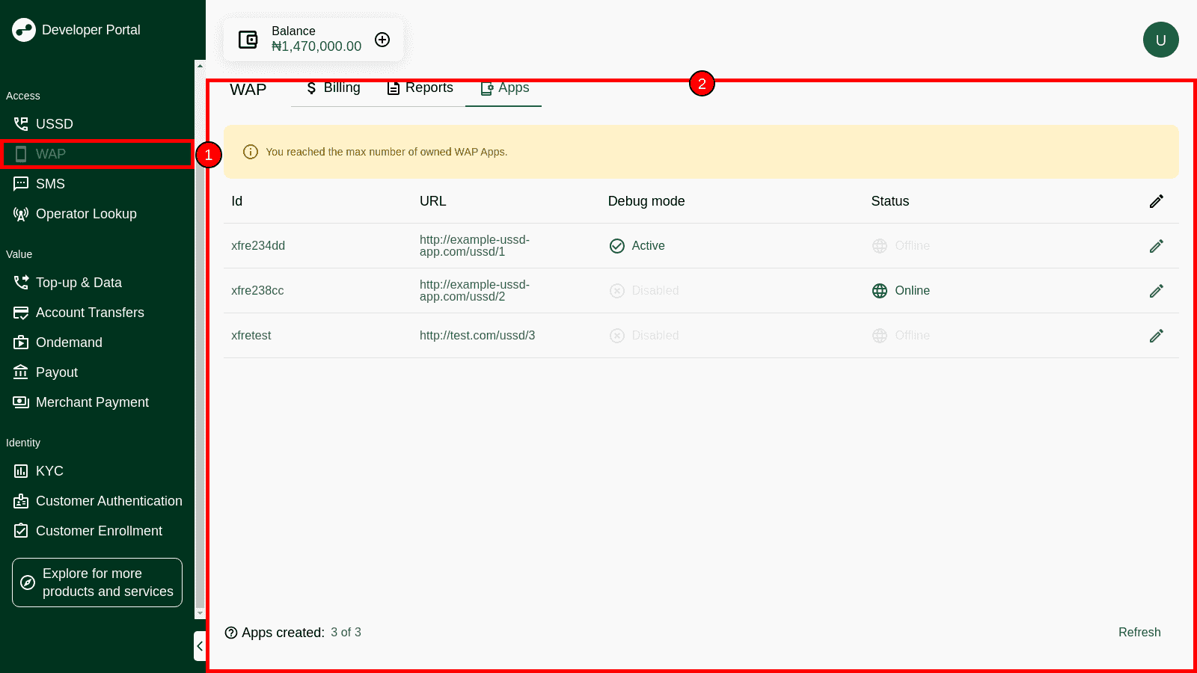
Task: Click the pencil icon in table header
Action: click(1156, 201)
